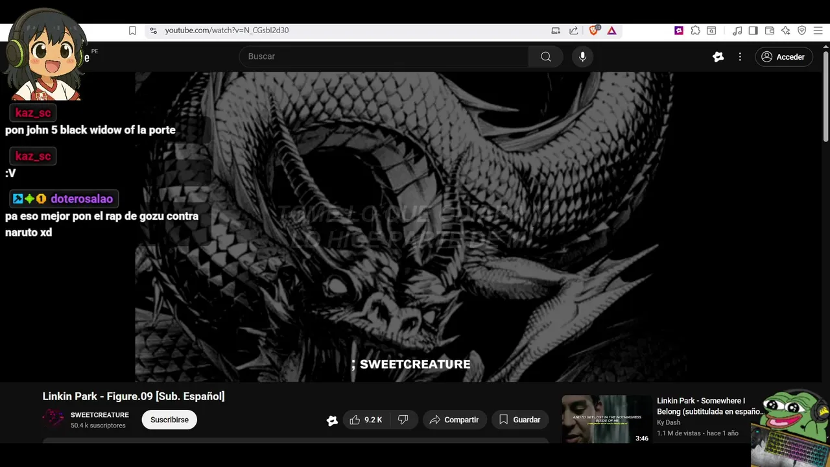This screenshot has height=467, width=830.
Task: Click the '50.4 k suscriptores' text
Action: (98, 425)
